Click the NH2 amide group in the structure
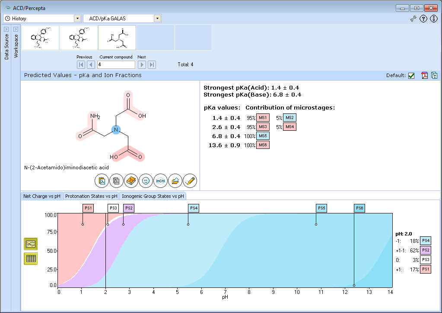This screenshot has height=313, width=442. click(95, 116)
